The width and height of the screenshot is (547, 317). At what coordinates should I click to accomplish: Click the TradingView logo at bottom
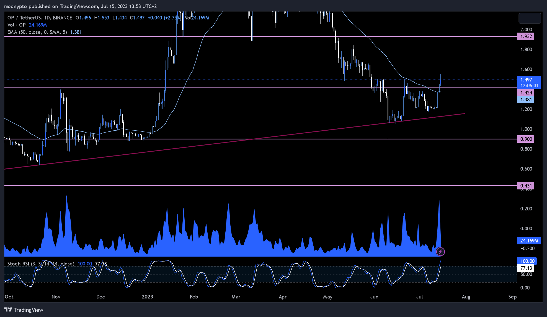[24, 310]
